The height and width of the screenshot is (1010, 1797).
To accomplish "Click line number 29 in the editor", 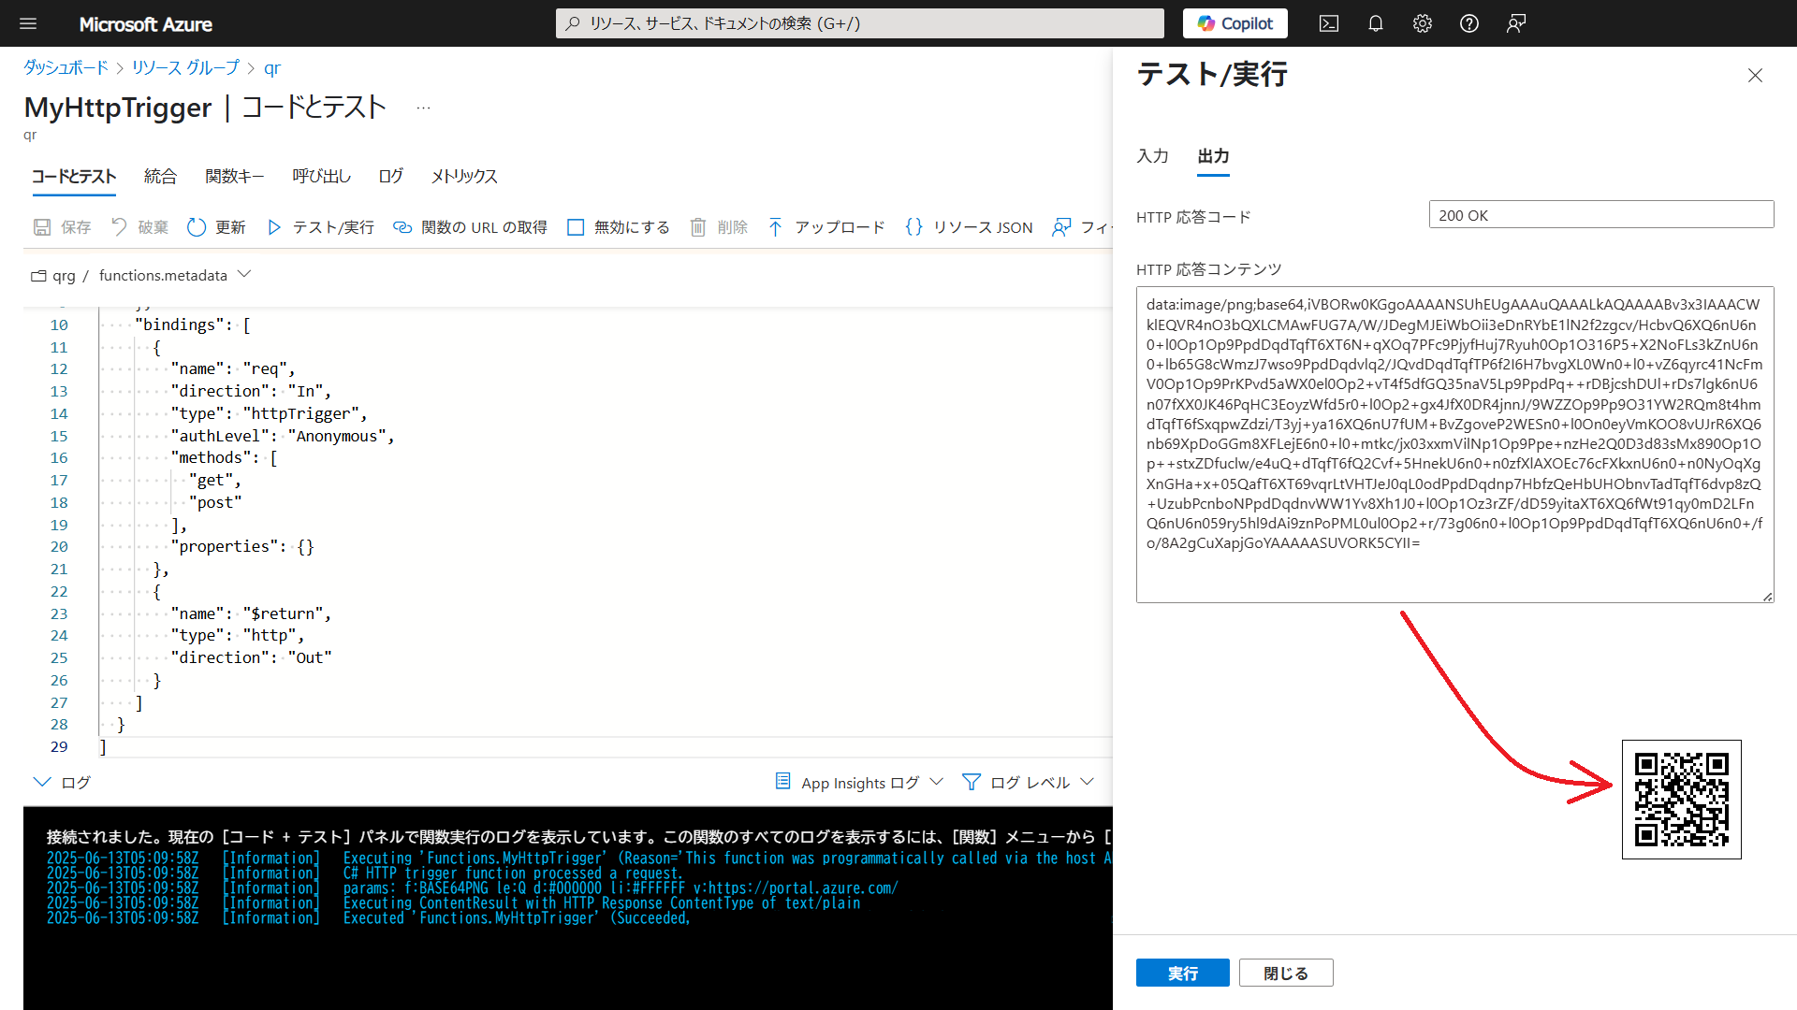I will pyautogui.click(x=59, y=746).
